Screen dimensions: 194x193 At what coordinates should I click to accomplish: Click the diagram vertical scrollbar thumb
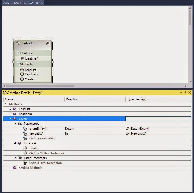(x=190, y=17)
